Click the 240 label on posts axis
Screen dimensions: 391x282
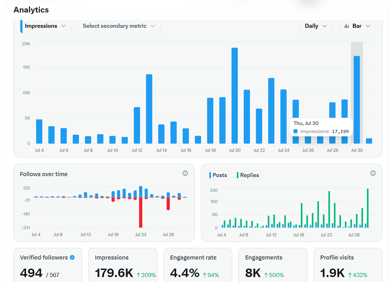(x=214, y=190)
